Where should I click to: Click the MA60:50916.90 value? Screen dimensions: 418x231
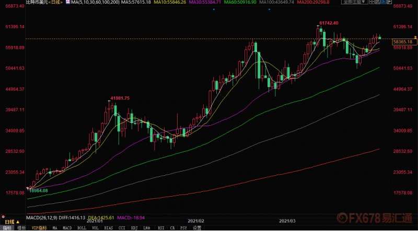coord(240,2)
